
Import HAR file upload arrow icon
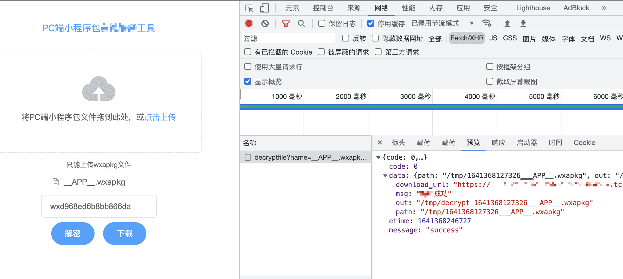point(507,23)
